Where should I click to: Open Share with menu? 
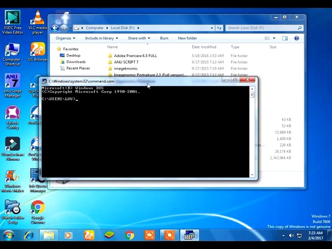coord(139,38)
